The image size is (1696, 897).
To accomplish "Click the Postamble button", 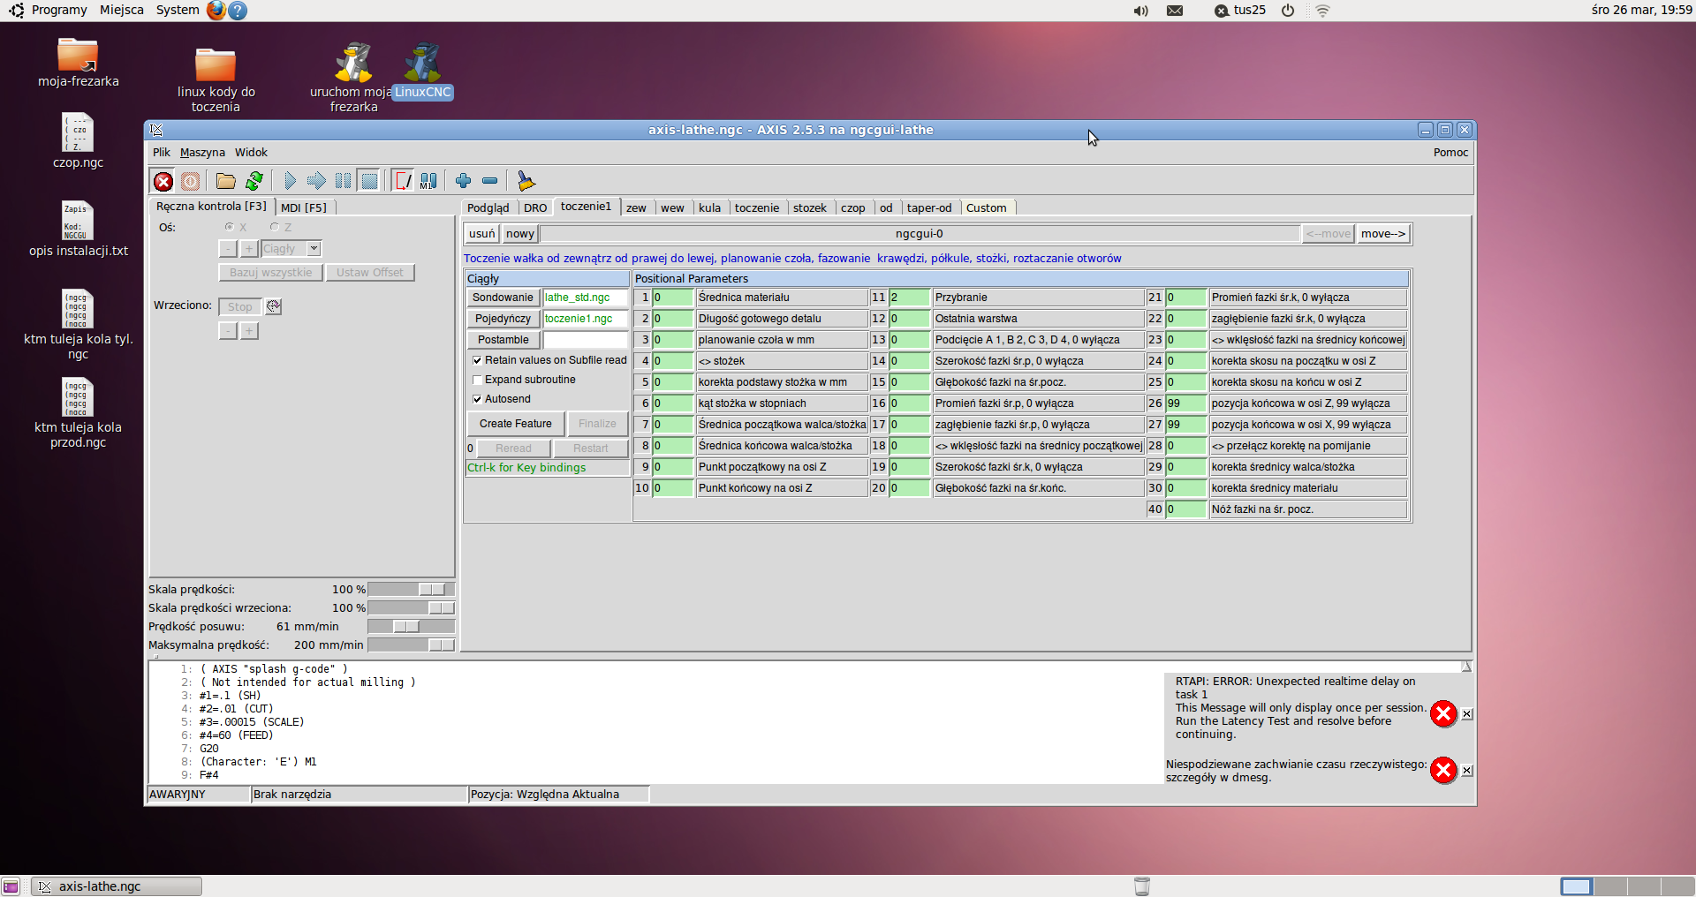I will 503,340.
